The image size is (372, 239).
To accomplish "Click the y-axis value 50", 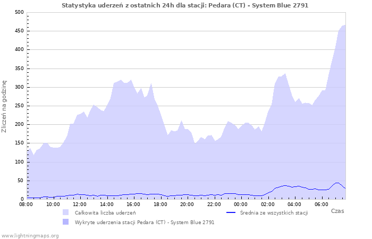I will click(21, 181).
